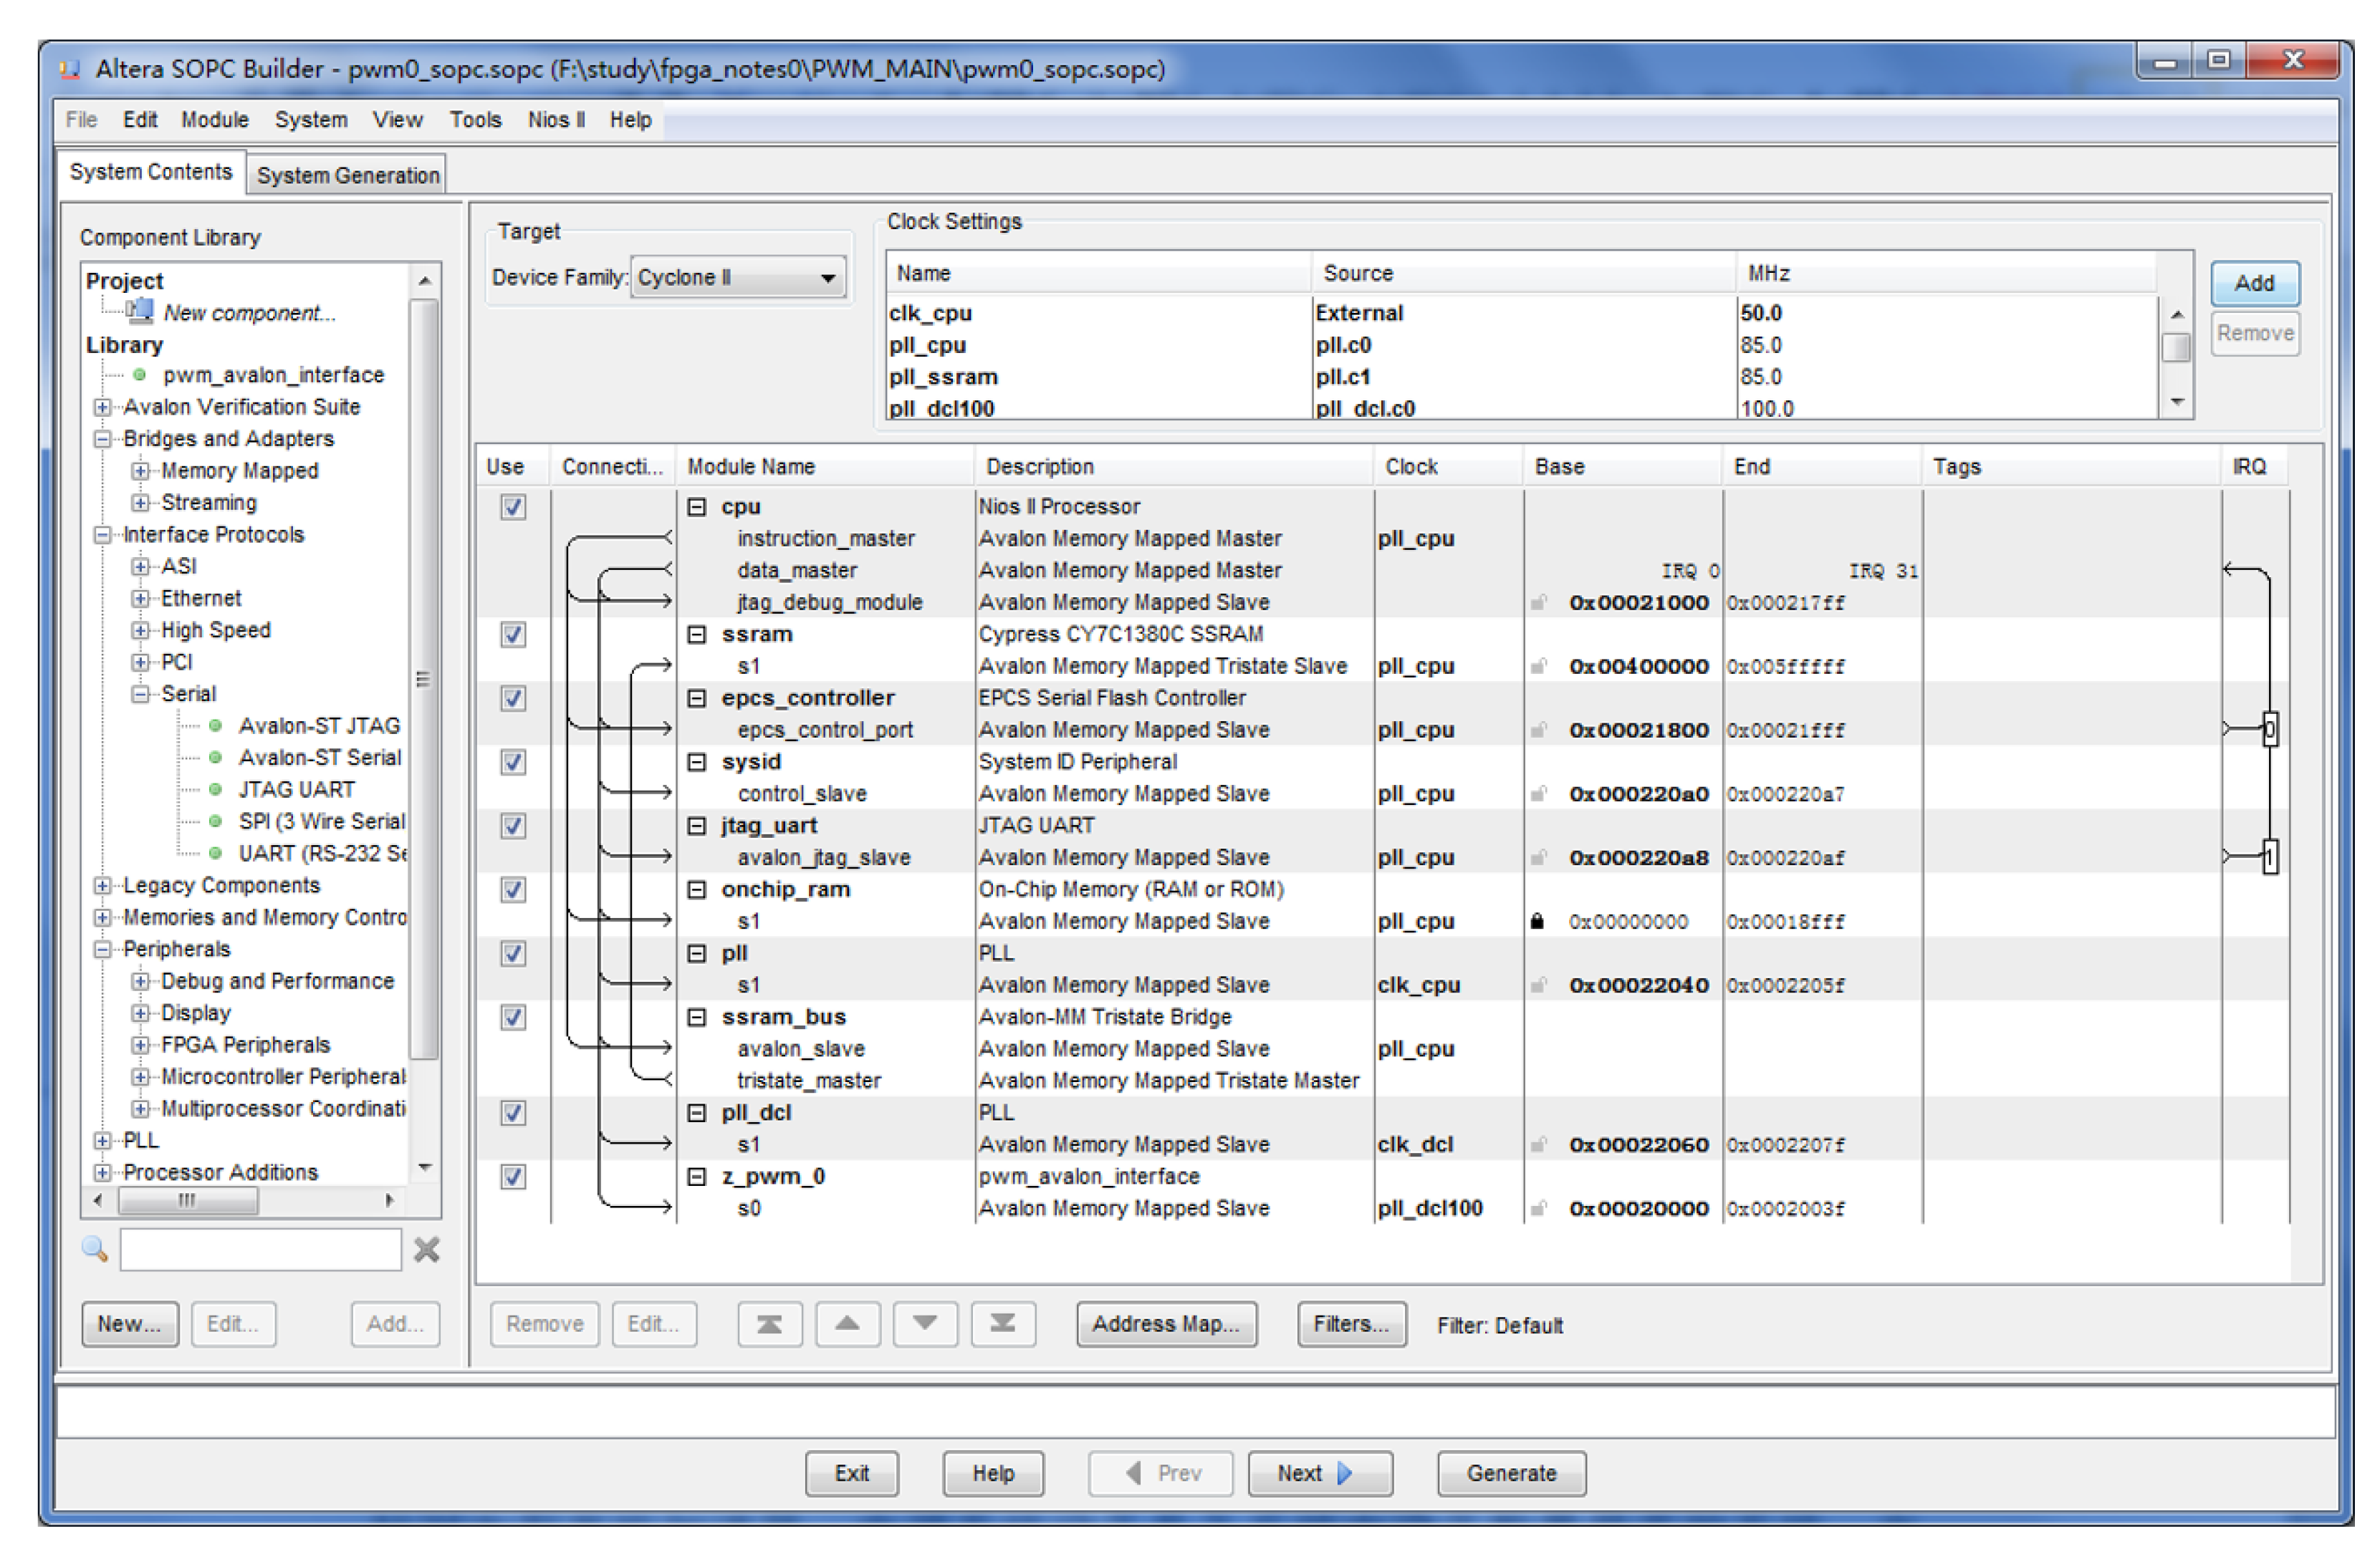Image resolution: width=2380 pixels, height=1559 pixels.
Task: Click the move-down arrow button
Action: [x=925, y=1324]
